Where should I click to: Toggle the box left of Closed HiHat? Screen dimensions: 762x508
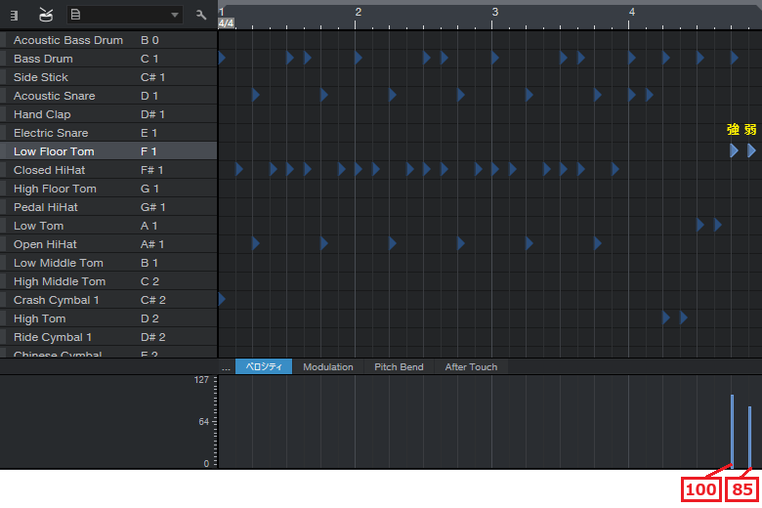(x=3, y=170)
